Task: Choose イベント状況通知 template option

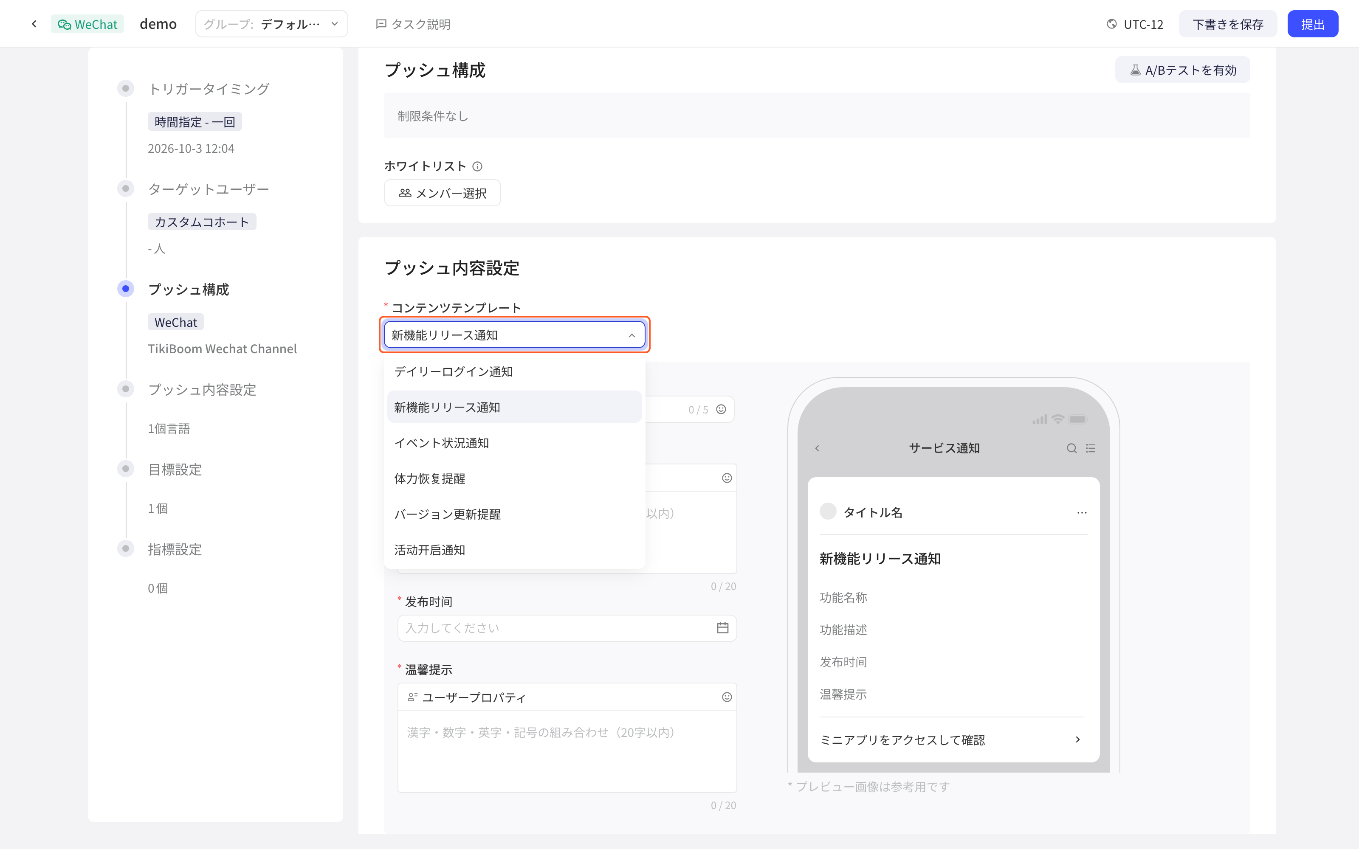Action: [514, 443]
